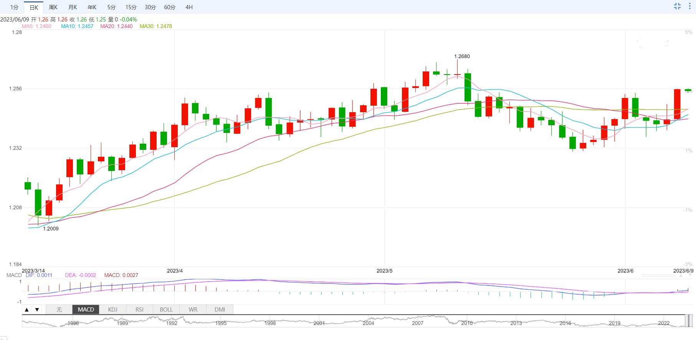Switch to the 1分 timeframe
Screen dimensions: 696x340
[14, 7]
